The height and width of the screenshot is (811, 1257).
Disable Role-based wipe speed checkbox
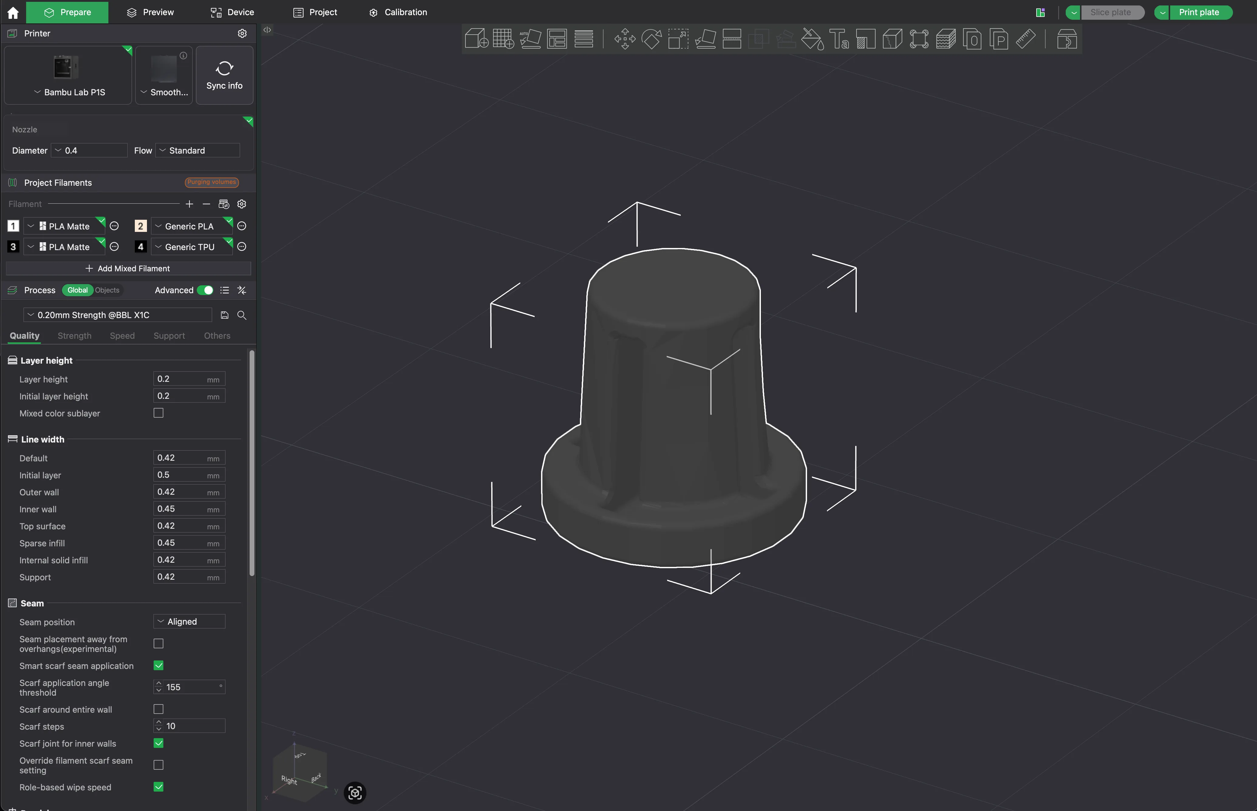[158, 787]
